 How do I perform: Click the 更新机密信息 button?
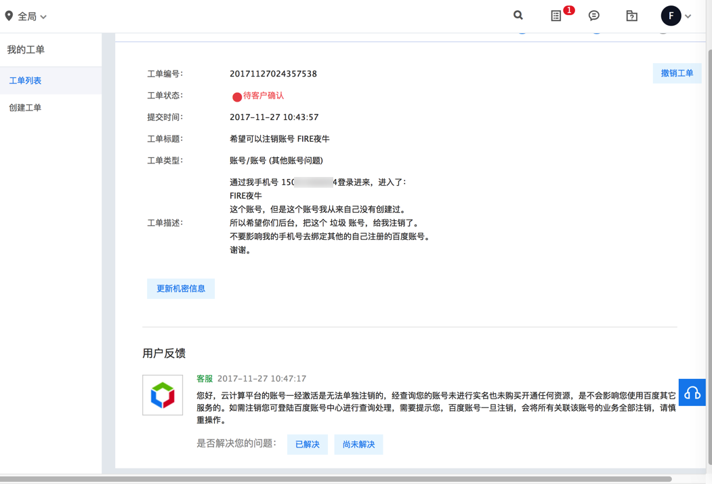click(181, 289)
